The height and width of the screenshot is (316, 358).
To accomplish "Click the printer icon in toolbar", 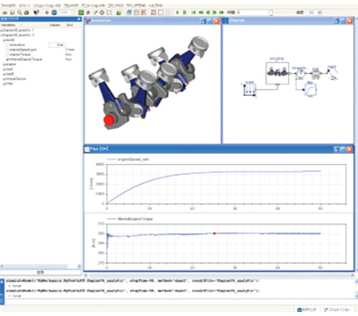I will [26, 12].
